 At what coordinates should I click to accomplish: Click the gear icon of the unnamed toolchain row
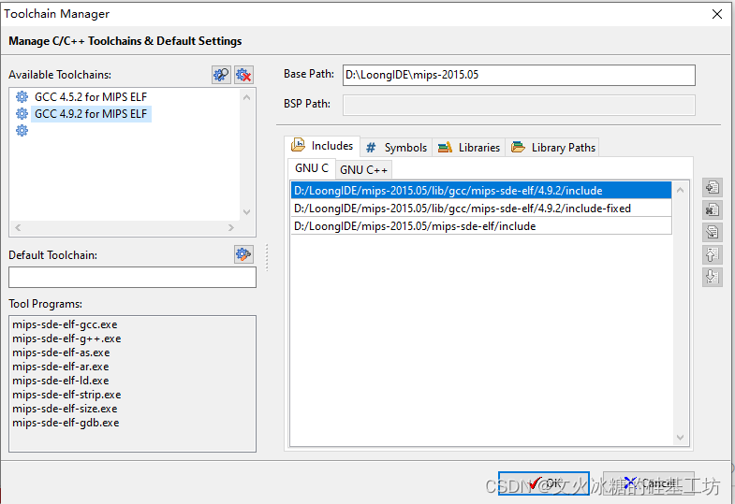22,131
